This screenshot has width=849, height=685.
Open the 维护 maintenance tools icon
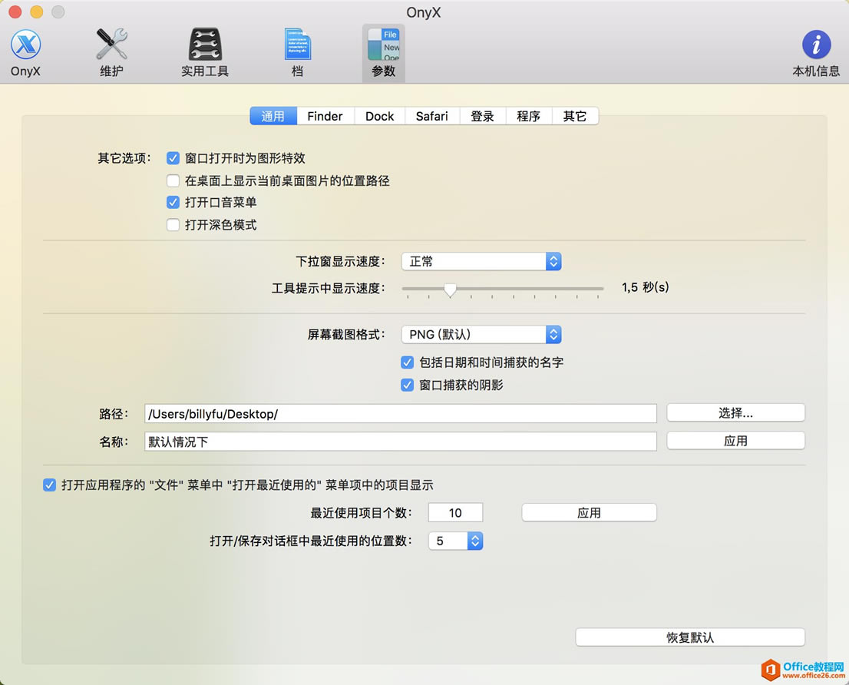tap(111, 52)
